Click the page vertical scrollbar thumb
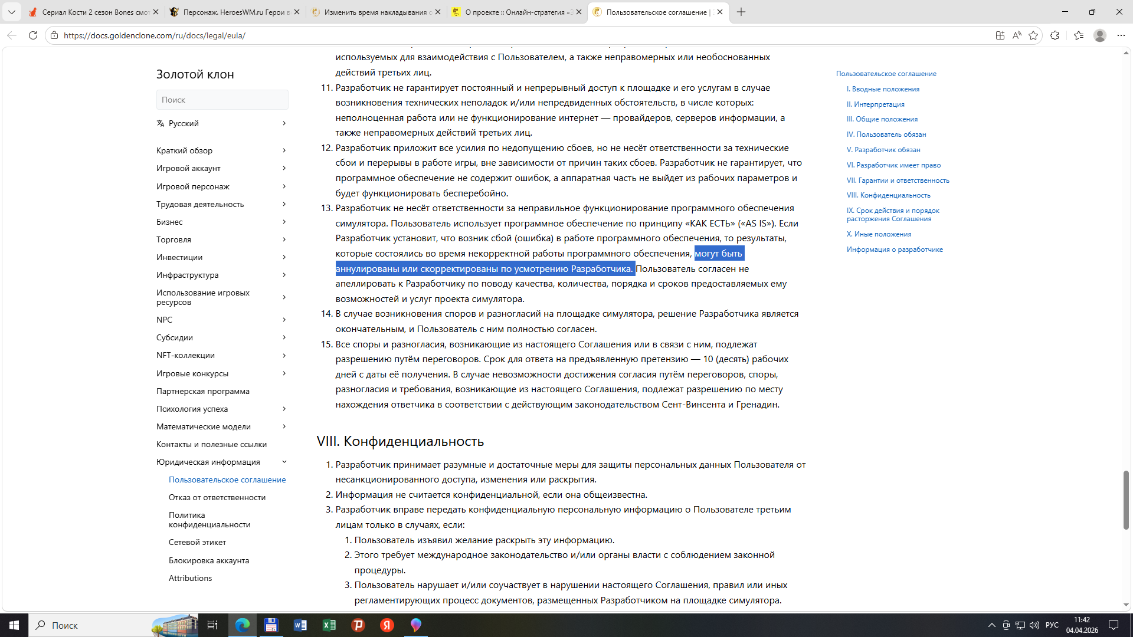The width and height of the screenshot is (1133, 637). (x=1126, y=500)
